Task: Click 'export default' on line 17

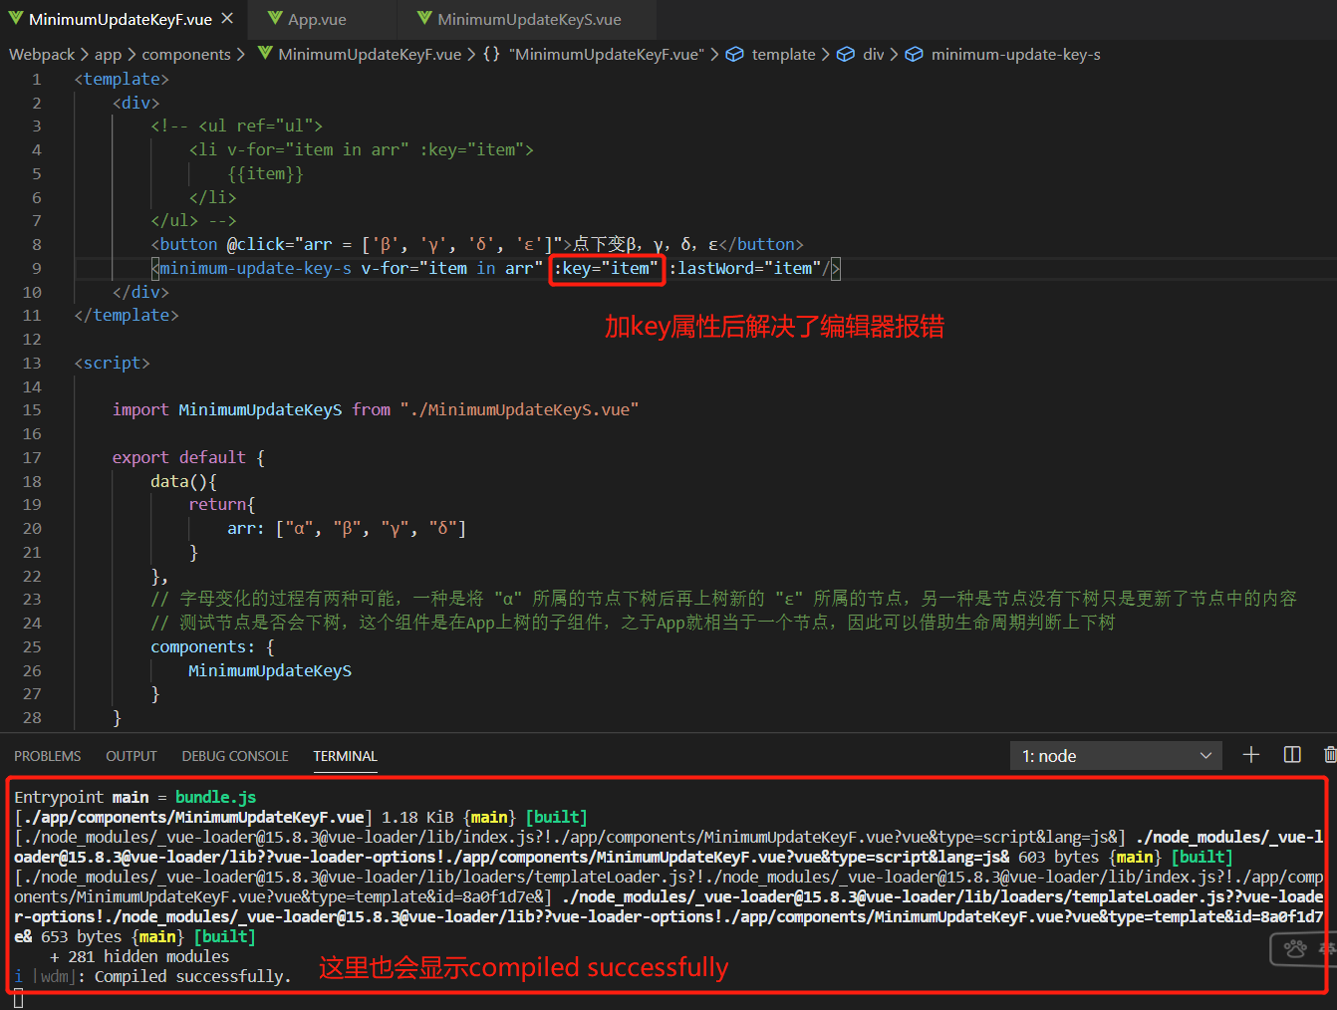Action: 178,457
